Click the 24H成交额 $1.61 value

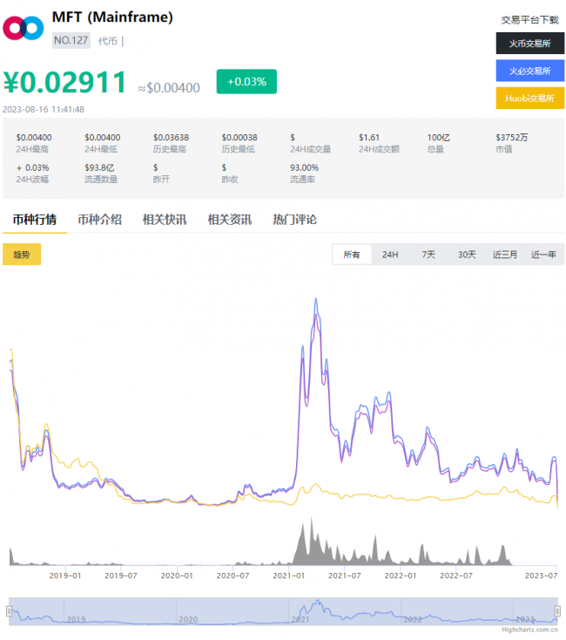click(369, 138)
